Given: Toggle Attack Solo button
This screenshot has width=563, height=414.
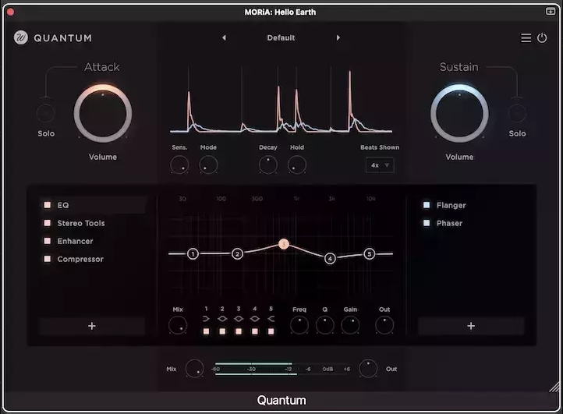Looking at the screenshot, I should coord(45,113).
